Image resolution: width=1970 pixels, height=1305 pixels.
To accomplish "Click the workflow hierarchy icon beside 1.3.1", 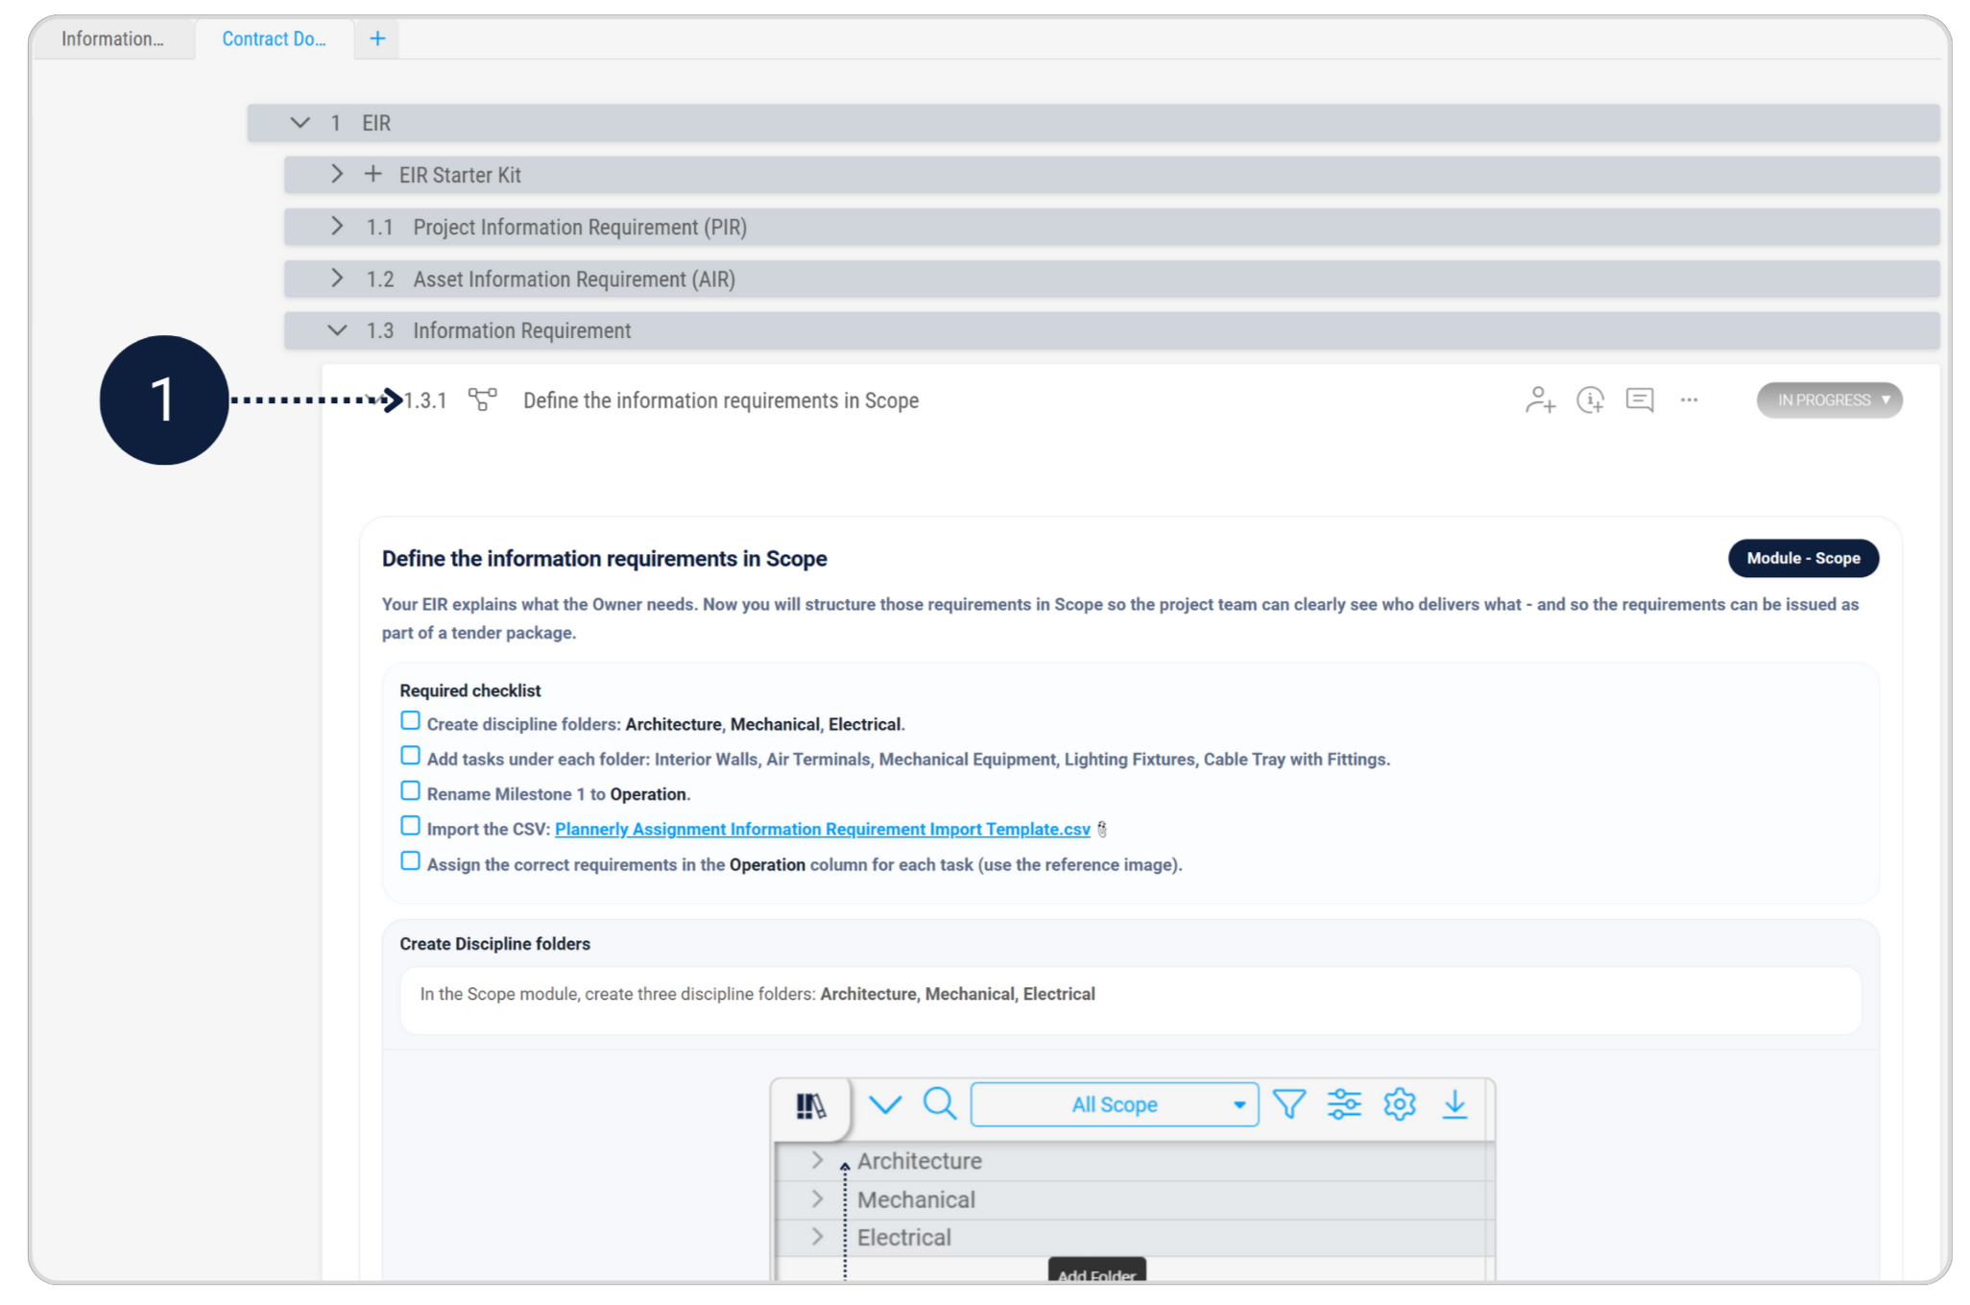I will [483, 399].
